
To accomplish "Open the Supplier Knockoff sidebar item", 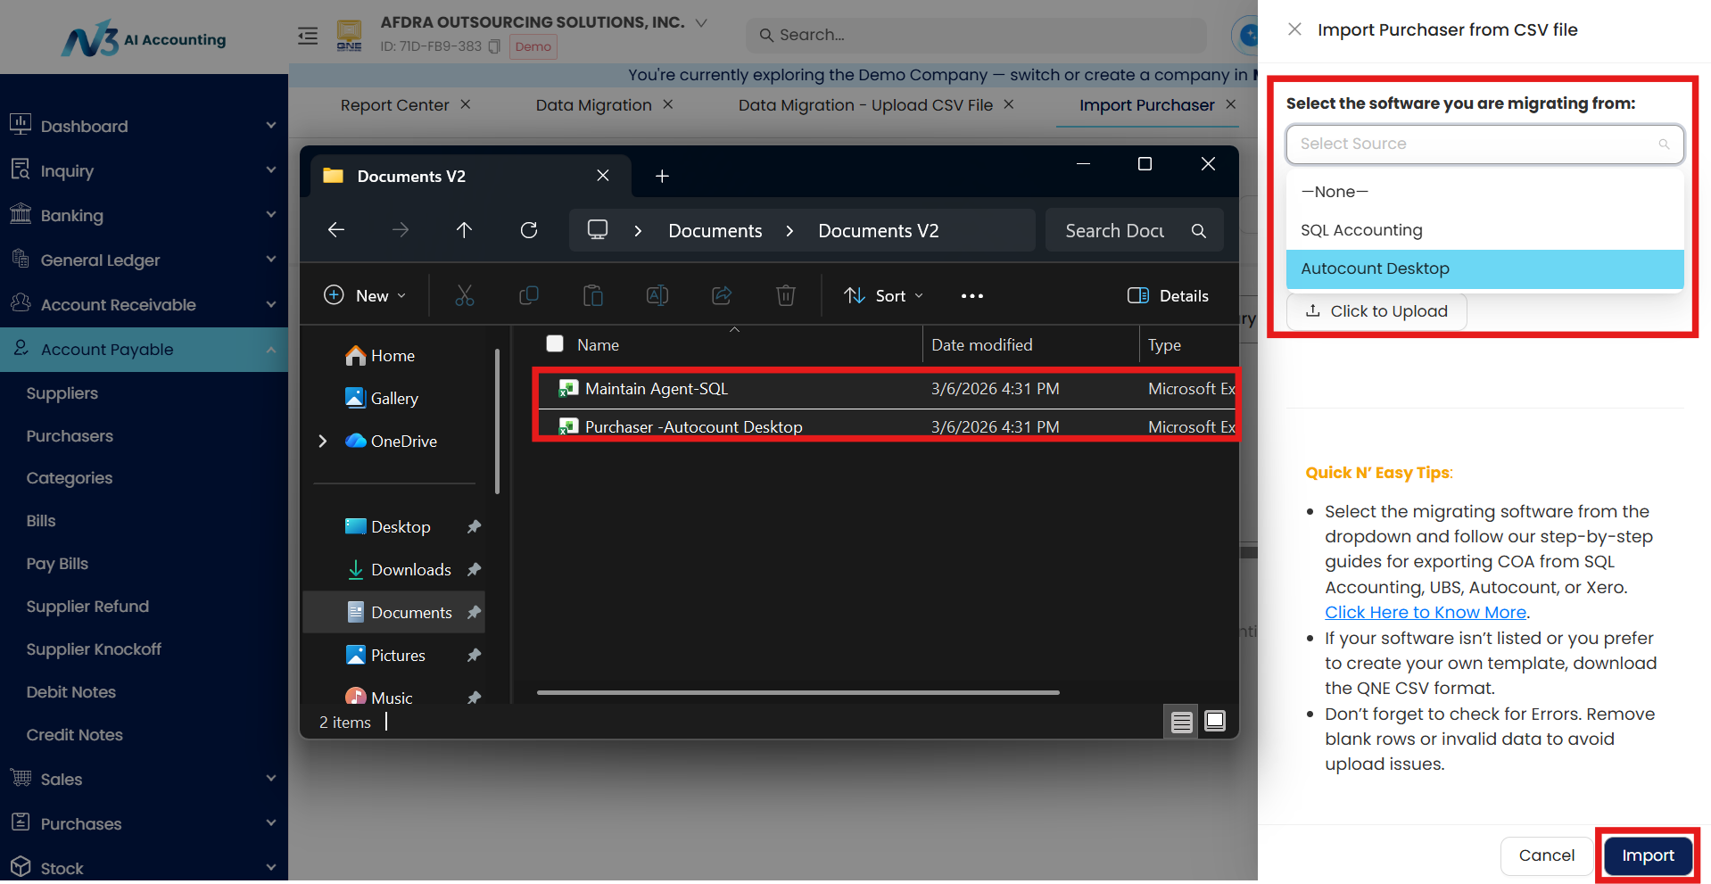I will (x=94, y=649).
